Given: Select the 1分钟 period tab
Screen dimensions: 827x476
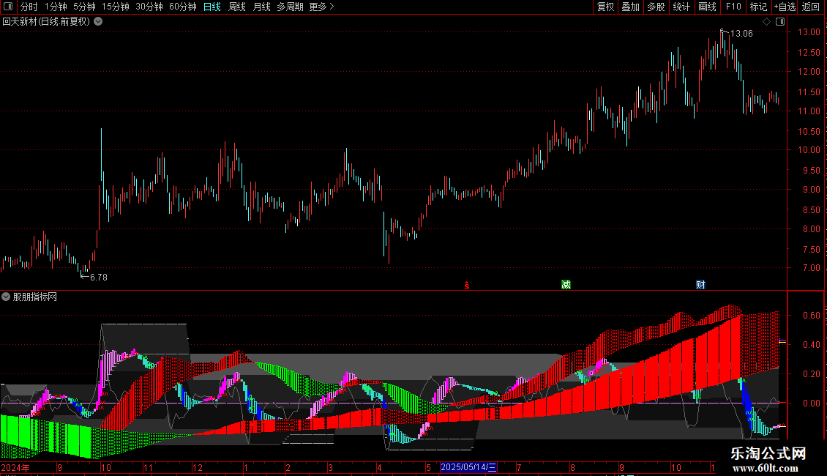Looking at the screenshot, I should pyautogui.click(x=56, y=7).
